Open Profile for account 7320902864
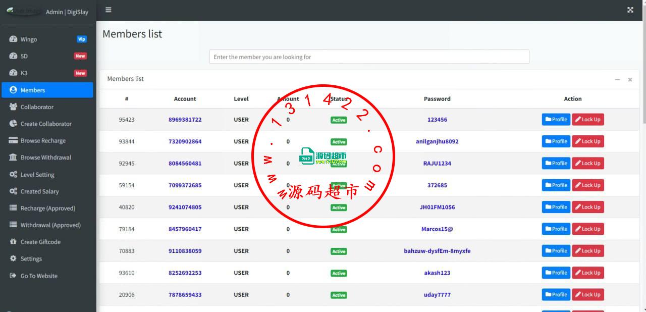 tap(556, 141)
